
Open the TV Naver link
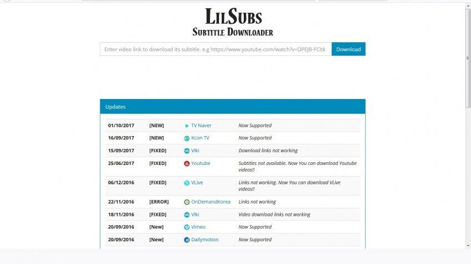201,126
